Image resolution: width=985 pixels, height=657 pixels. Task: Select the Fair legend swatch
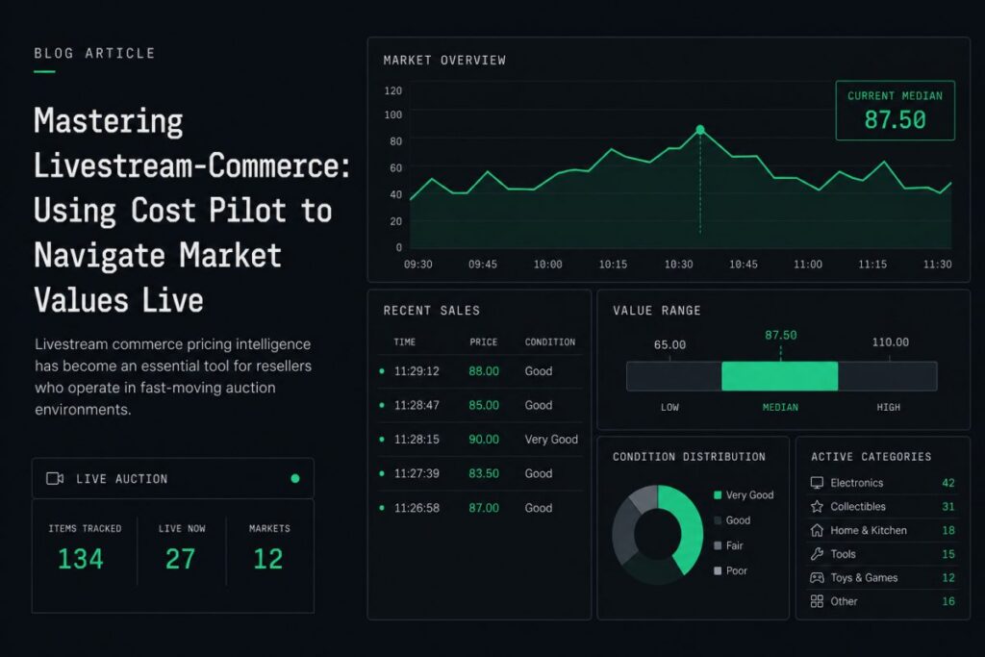click(x=718, y=545)
